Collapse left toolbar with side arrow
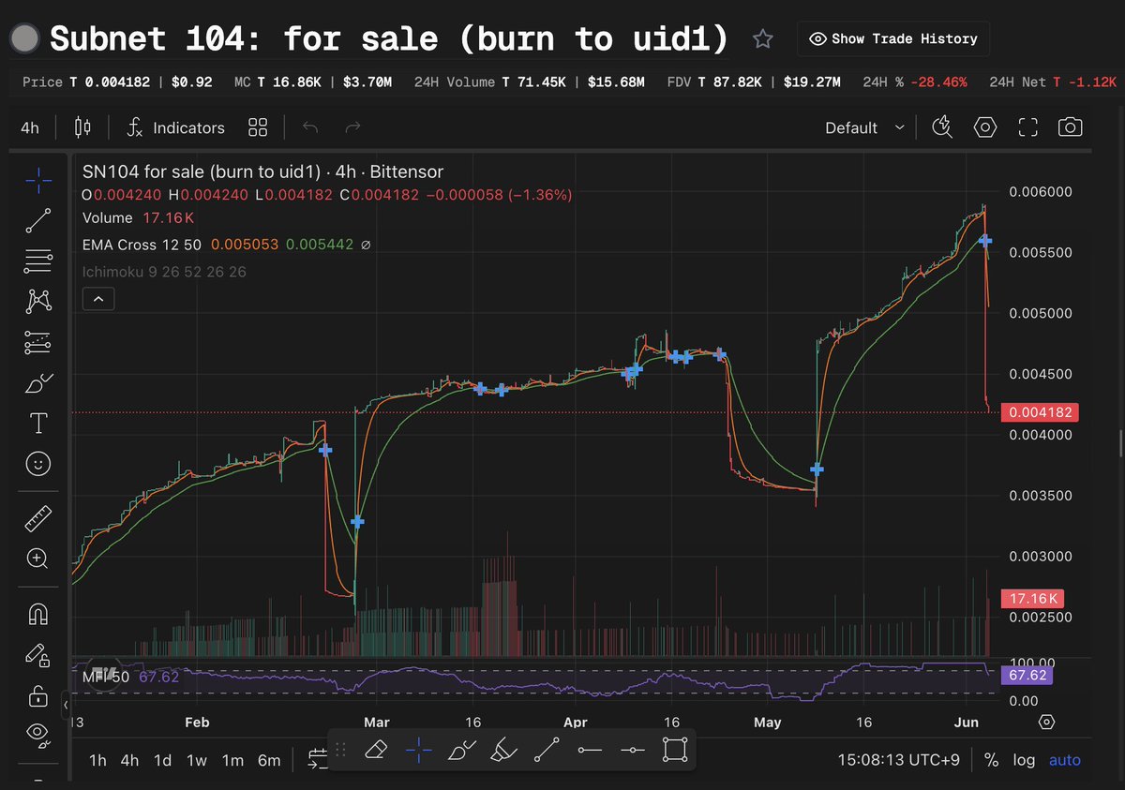1125x790 pixels. [x=66, y=703]
